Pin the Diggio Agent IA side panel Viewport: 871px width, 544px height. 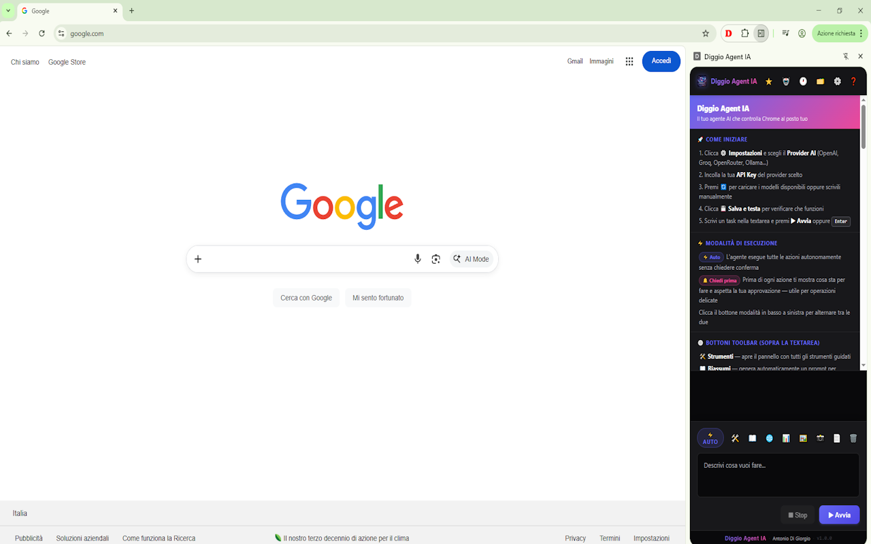[845, 56]
